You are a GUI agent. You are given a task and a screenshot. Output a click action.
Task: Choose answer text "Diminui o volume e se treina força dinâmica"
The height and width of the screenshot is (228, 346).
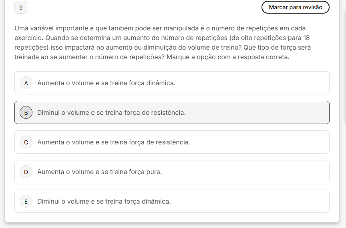pos(104,201)
